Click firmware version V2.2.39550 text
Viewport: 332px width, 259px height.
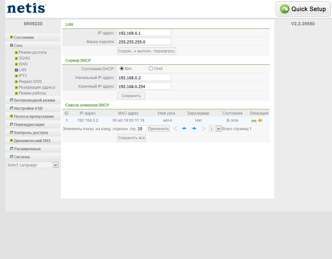coord(303,24)
